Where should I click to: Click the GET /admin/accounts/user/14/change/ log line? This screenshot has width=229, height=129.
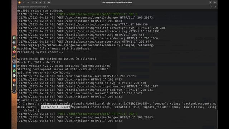pyautogui.click(x=85, y=117)
